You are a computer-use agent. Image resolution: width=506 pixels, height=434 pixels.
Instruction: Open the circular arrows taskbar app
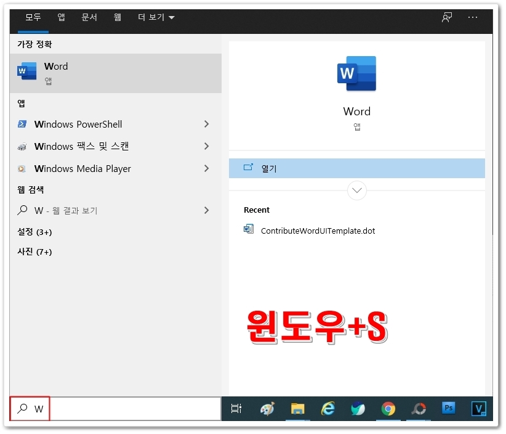click(419, 409)
